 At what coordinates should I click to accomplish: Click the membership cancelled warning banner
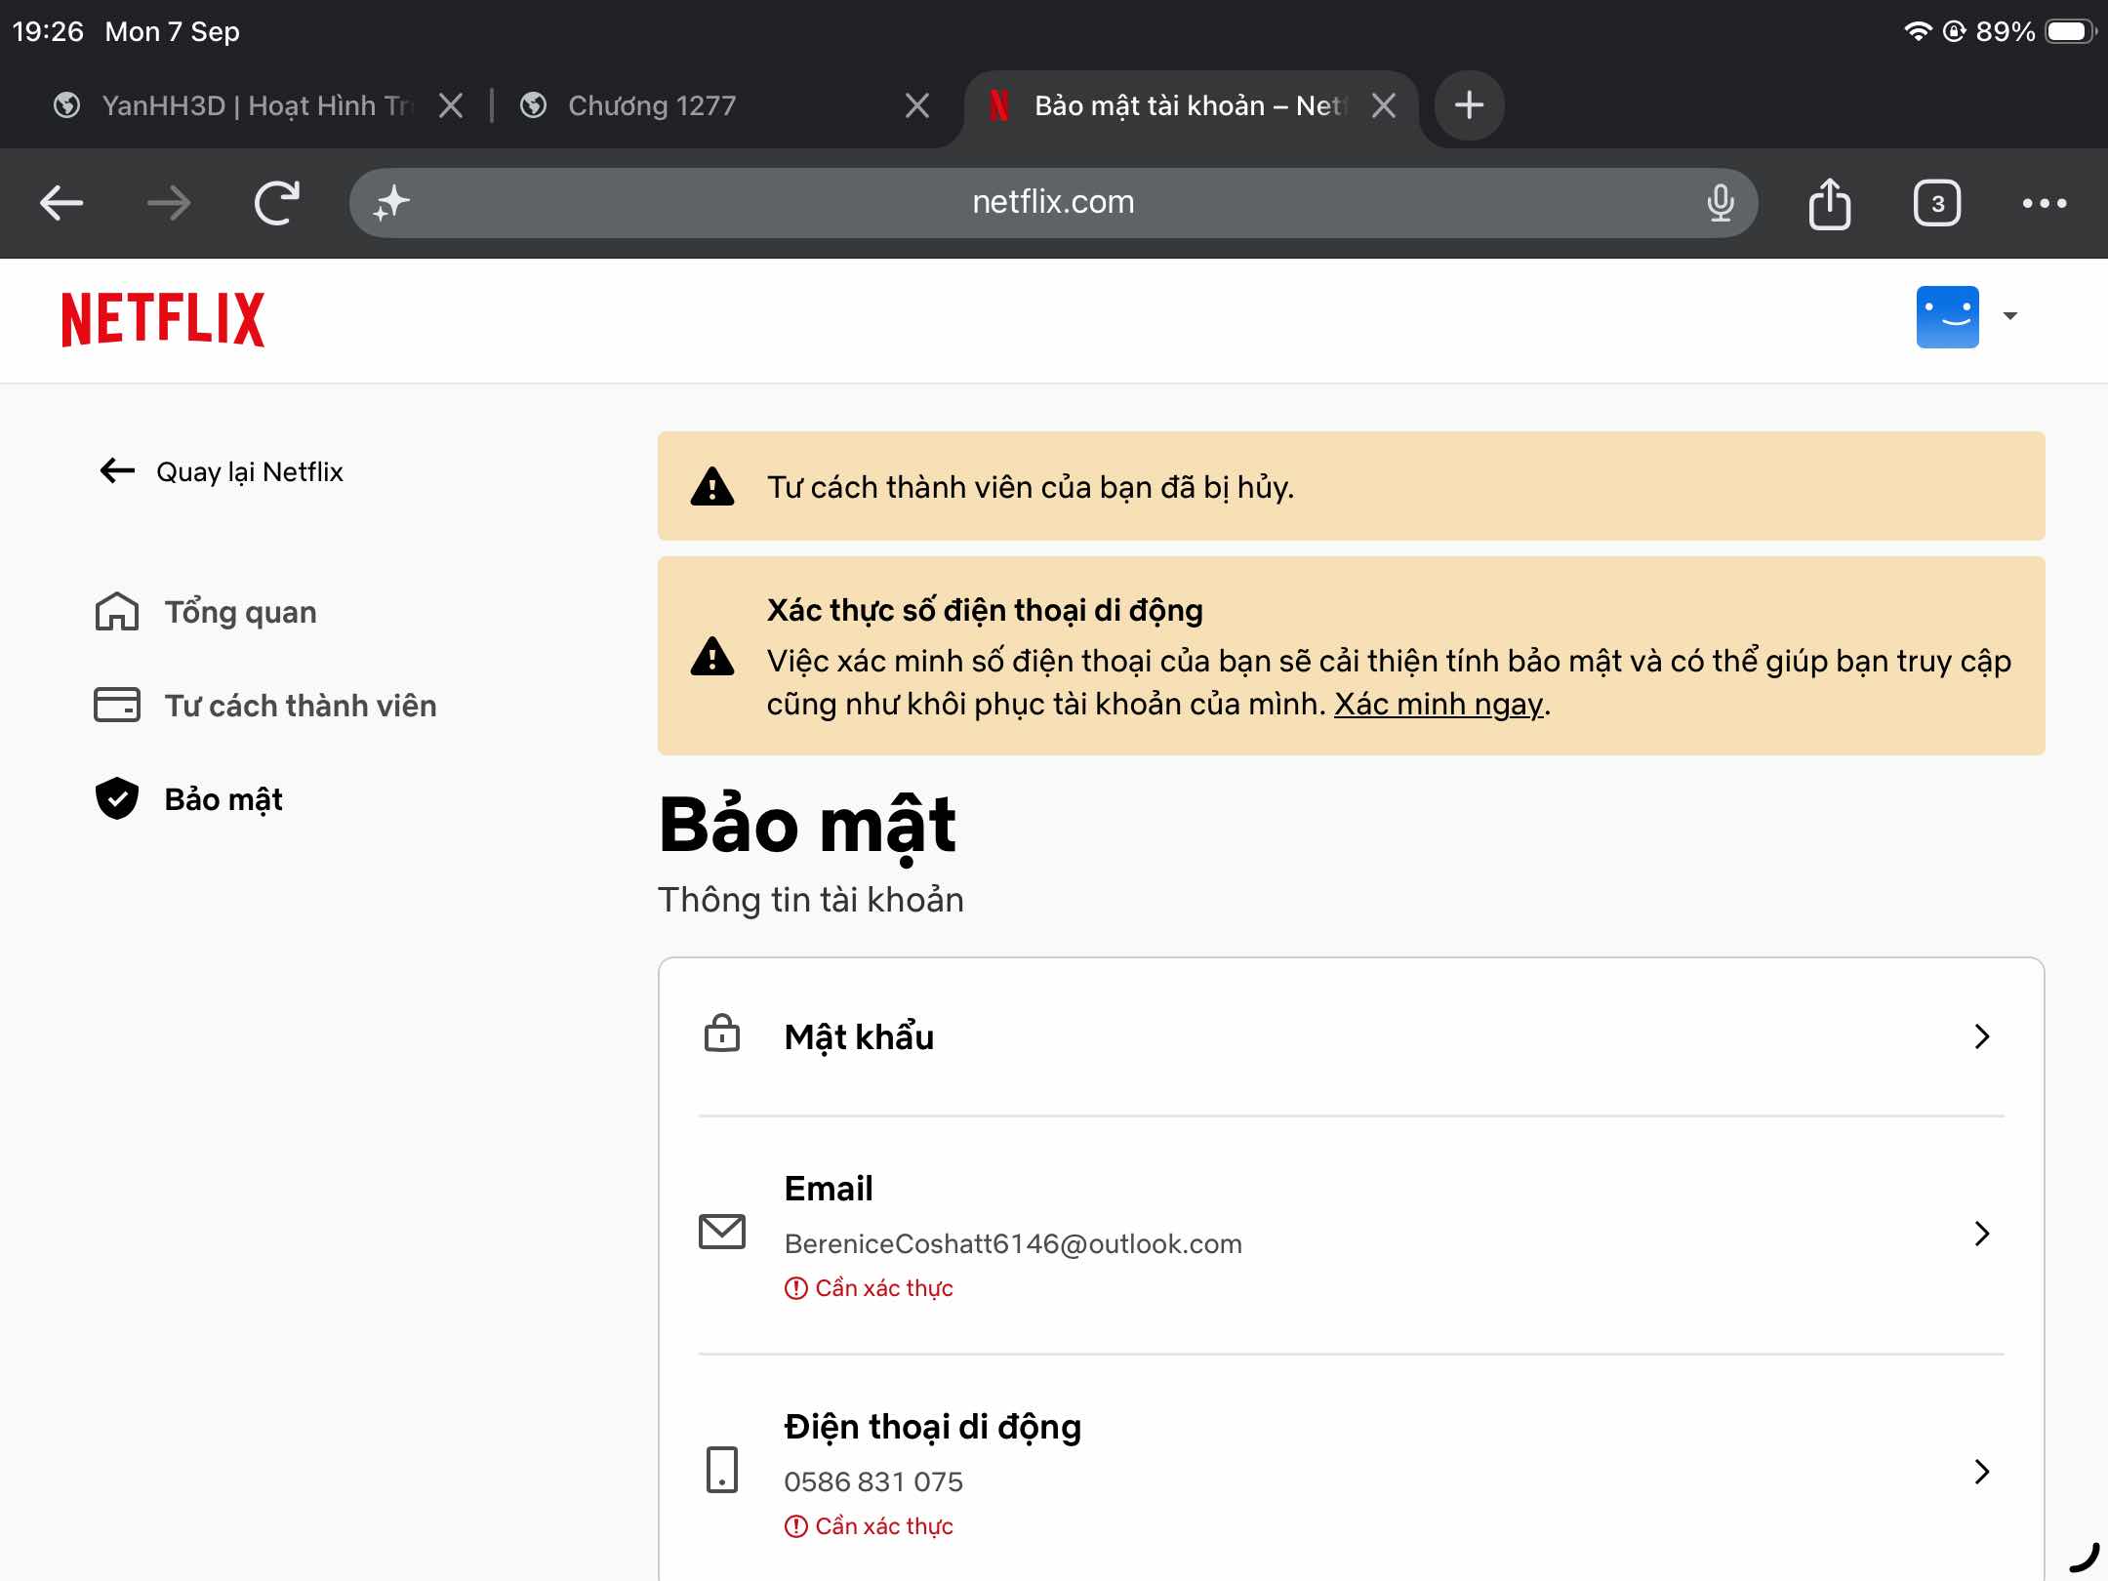pyautogui.click(x=1352, y=486)
